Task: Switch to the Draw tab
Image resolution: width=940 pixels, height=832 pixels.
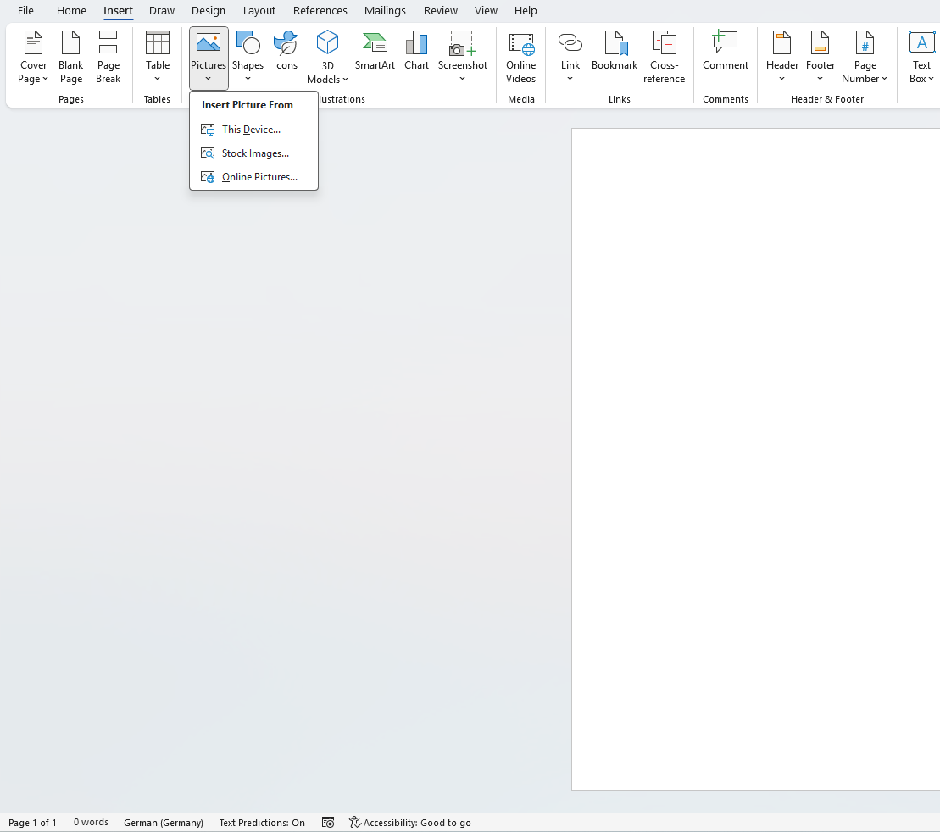Action: pos(162,11)
